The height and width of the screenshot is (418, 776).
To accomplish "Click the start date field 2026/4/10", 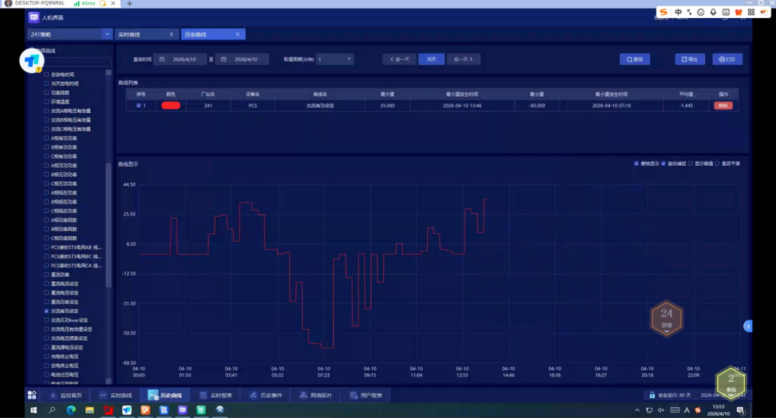I will pos(180,59).
